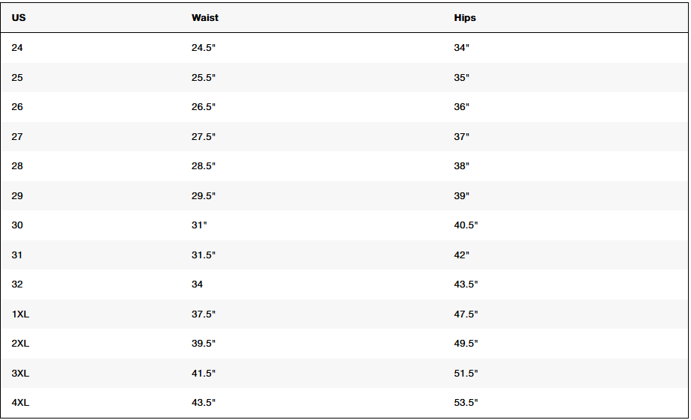
Task: Click the Waist column header
Action: (x=205, y=18)
